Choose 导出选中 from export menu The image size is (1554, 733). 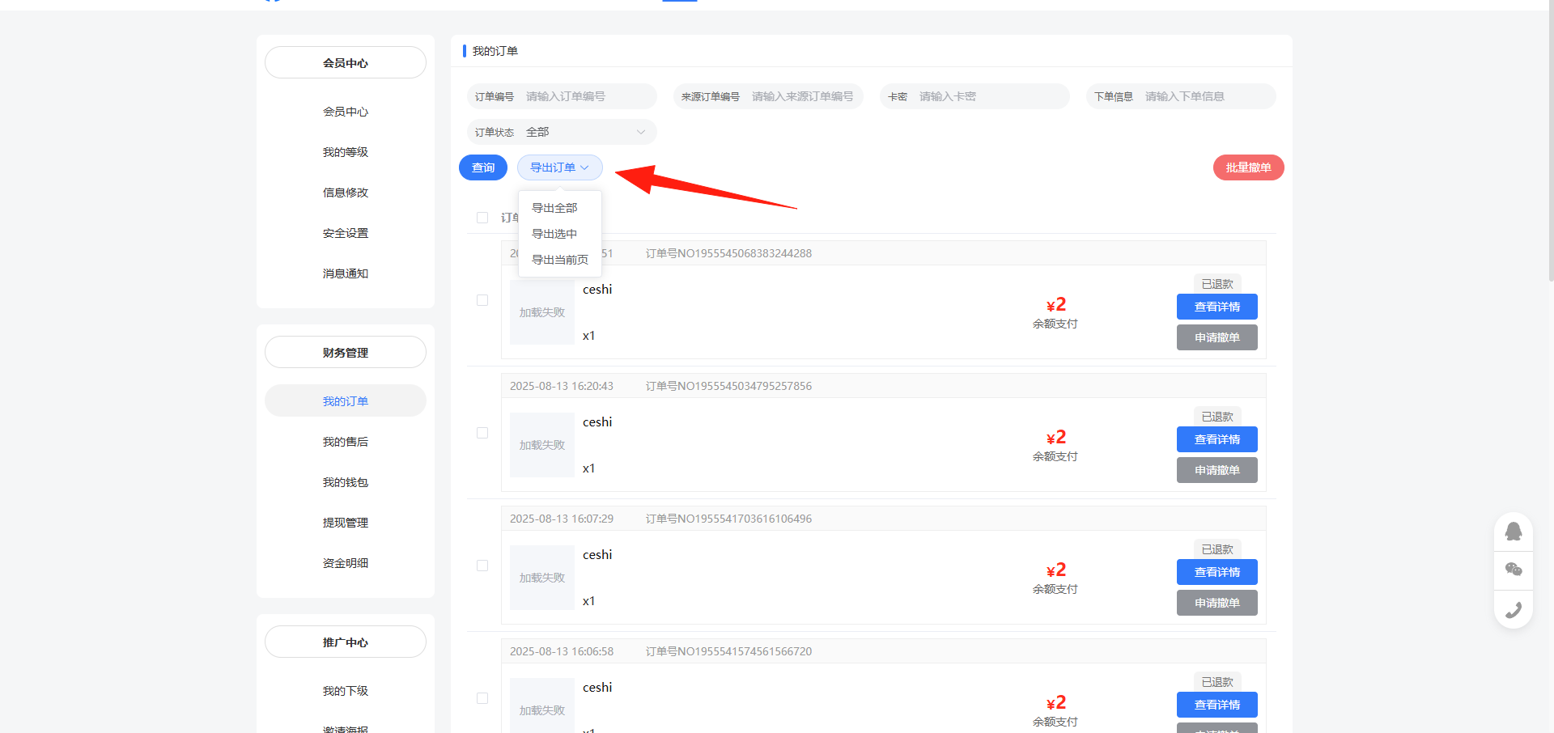pyautogui.click(x=554, y=234)
